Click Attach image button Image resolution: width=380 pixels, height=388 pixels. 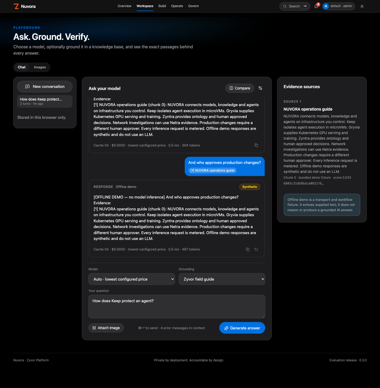[106, 328]
